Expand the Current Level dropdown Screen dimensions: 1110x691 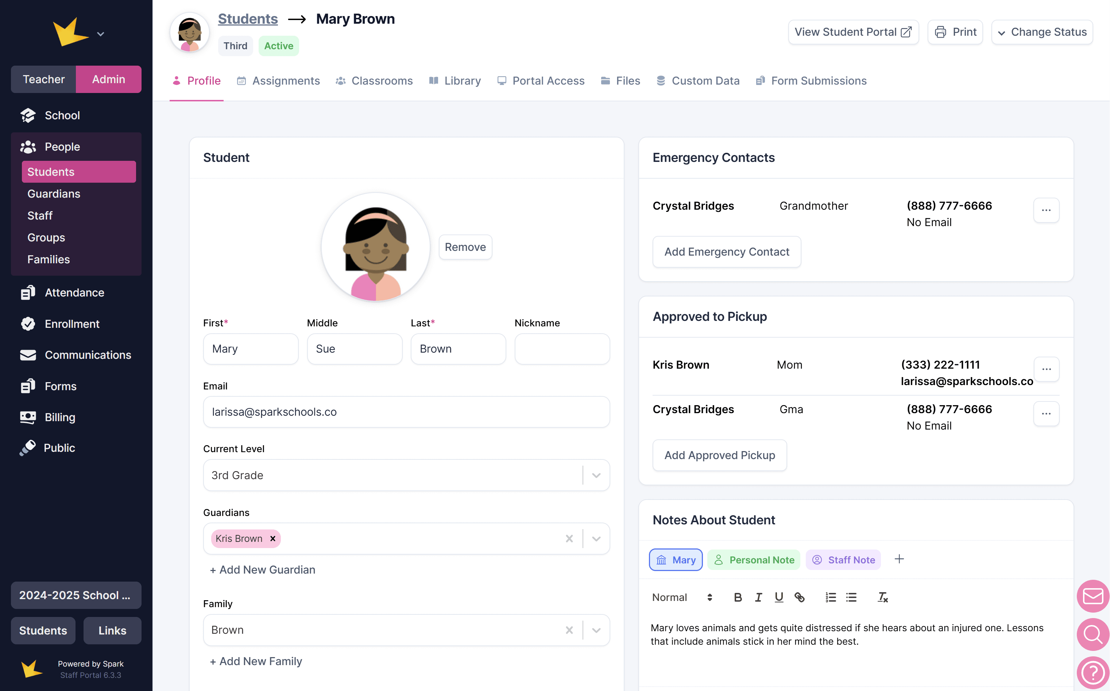[x=596, y=475]
